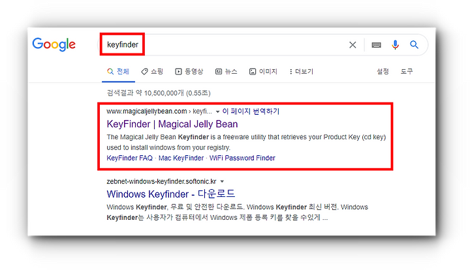Switch to the 동영상 tab

[189, 72]
